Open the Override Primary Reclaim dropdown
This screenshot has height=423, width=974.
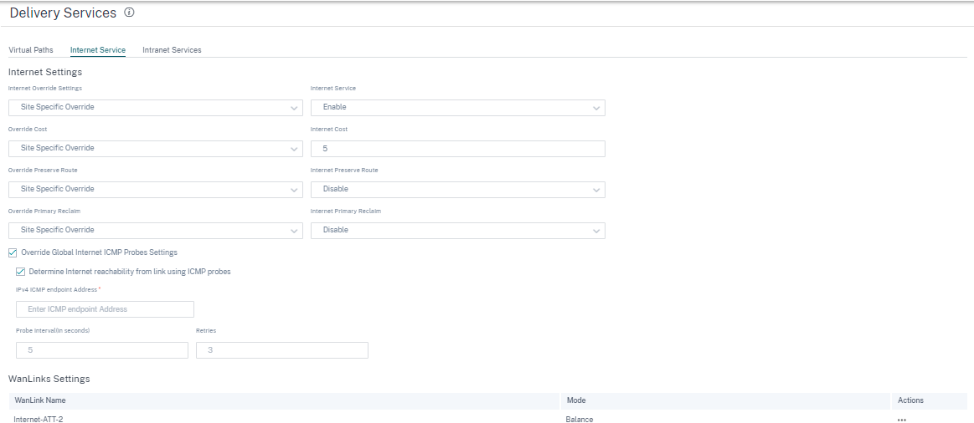(155, 230)
